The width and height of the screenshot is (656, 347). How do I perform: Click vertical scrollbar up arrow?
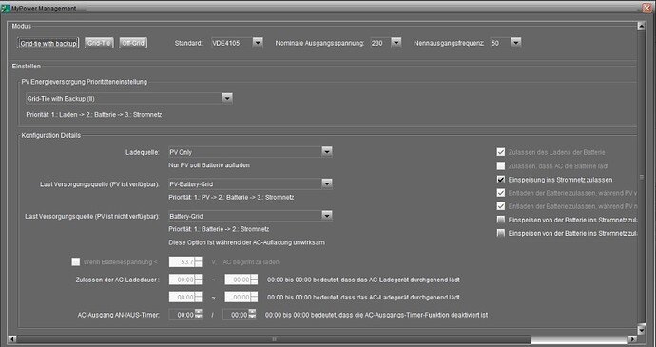(642, 27)
